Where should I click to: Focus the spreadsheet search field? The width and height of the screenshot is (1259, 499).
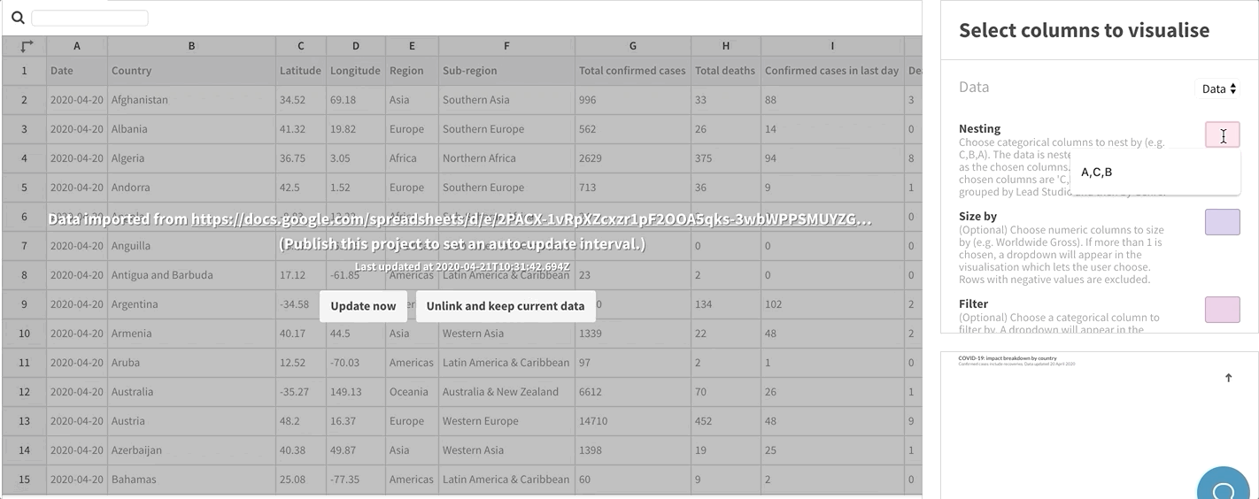(89, 18)
